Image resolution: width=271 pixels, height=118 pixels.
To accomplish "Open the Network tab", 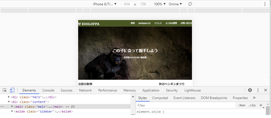I will 85,90.
